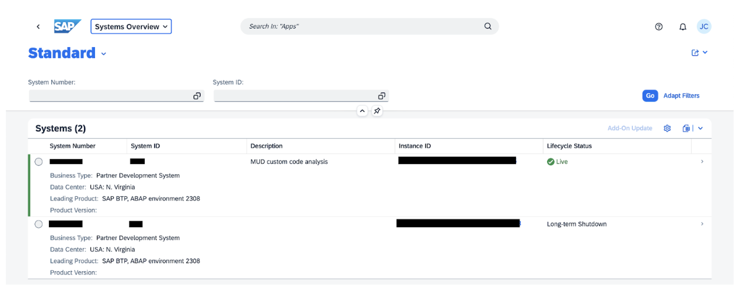Screen dimensions: 736x290
Task: Click the search magnifier icon
Action: pyautogui.click(x=488, y=26)
